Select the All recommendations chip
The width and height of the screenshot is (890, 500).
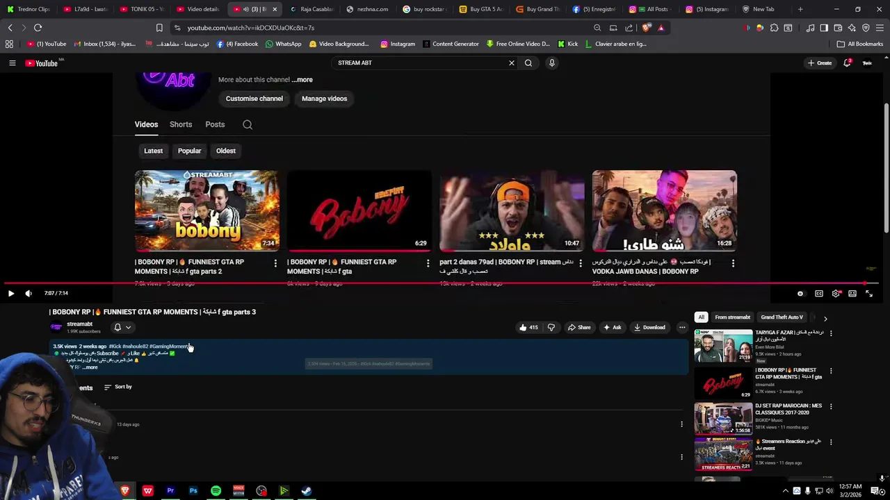701,317
